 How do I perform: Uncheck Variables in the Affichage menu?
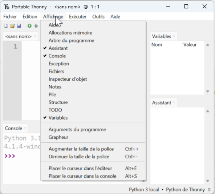point(93,118)
